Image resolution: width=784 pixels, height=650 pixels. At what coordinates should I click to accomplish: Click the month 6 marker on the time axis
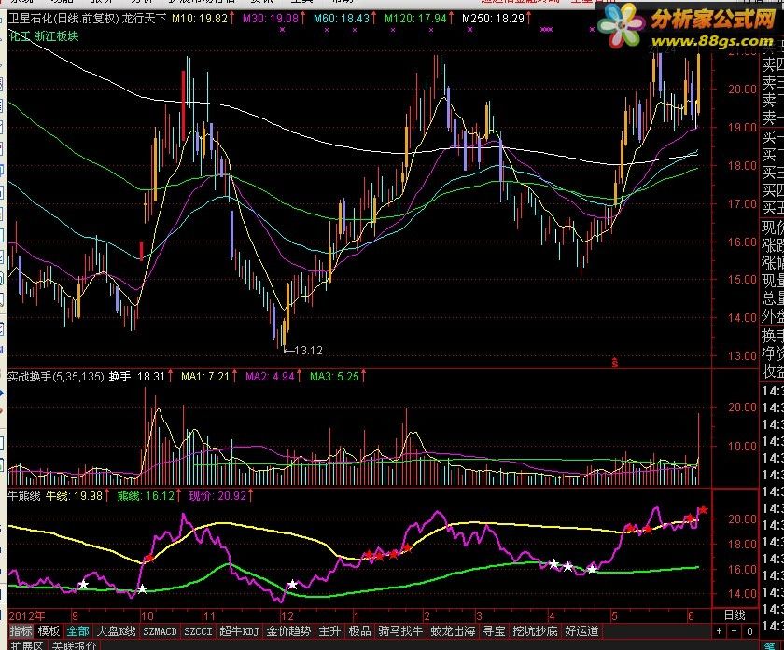(691, 615)
